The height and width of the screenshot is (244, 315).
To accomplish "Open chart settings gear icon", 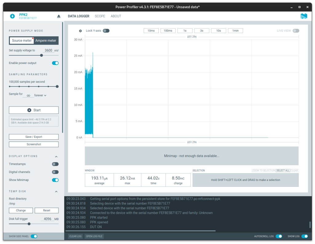I will (80, 31).
